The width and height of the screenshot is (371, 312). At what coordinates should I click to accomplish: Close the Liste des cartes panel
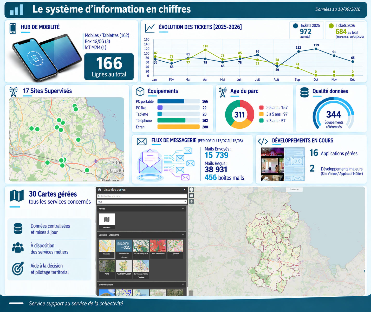click(184, 190)
